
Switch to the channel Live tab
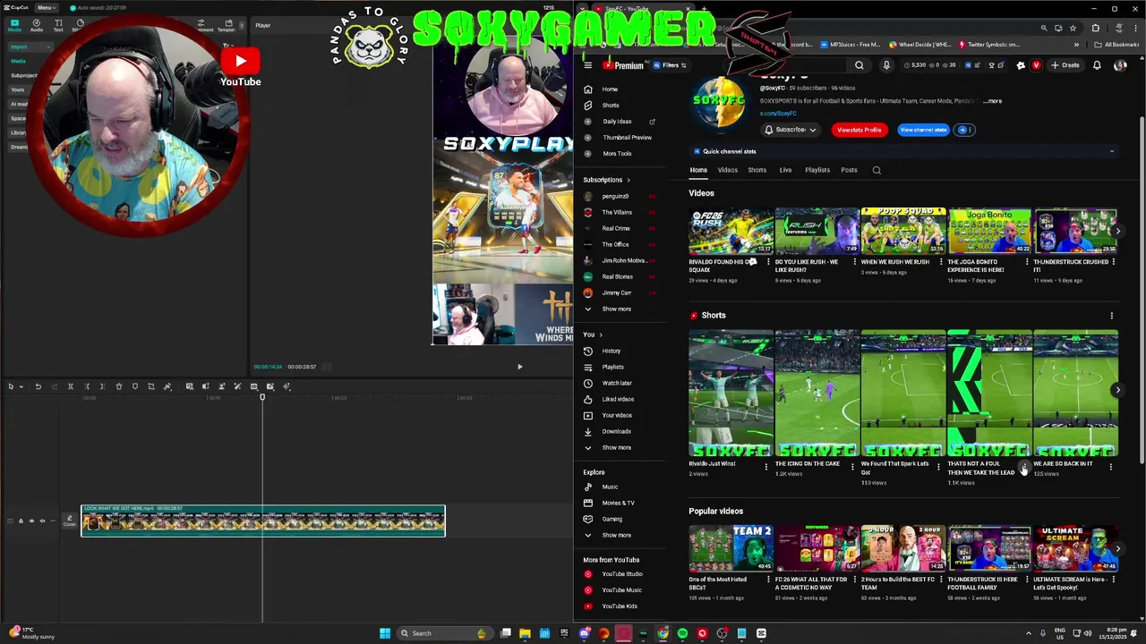[x=785, y=170]
